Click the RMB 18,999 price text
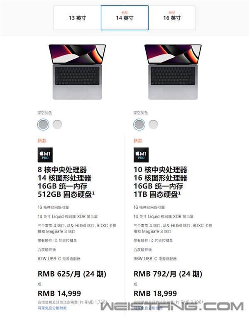249x316 pixels. click(x=155, y=293)
